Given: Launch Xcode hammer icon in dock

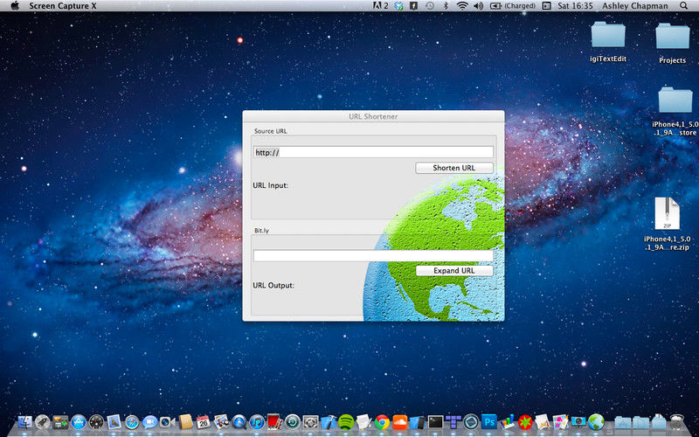Looking at the screenshot, I should (329, 422).
